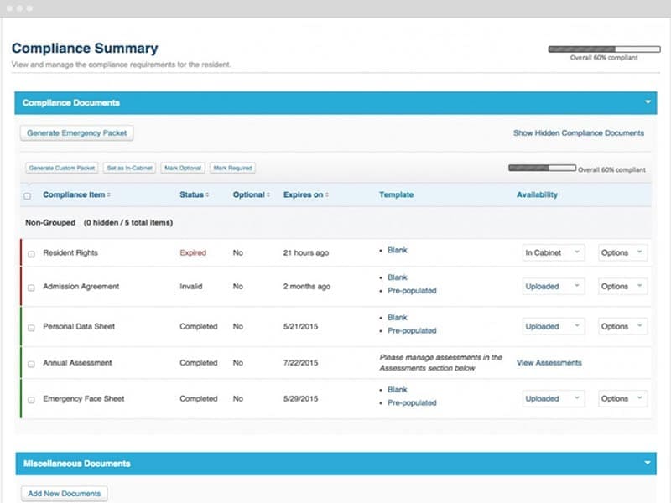The height and width of the screenshot is (503, 671).
Task: Open the Options dropdown for Admission Agreement
Action: click(621, 286)
